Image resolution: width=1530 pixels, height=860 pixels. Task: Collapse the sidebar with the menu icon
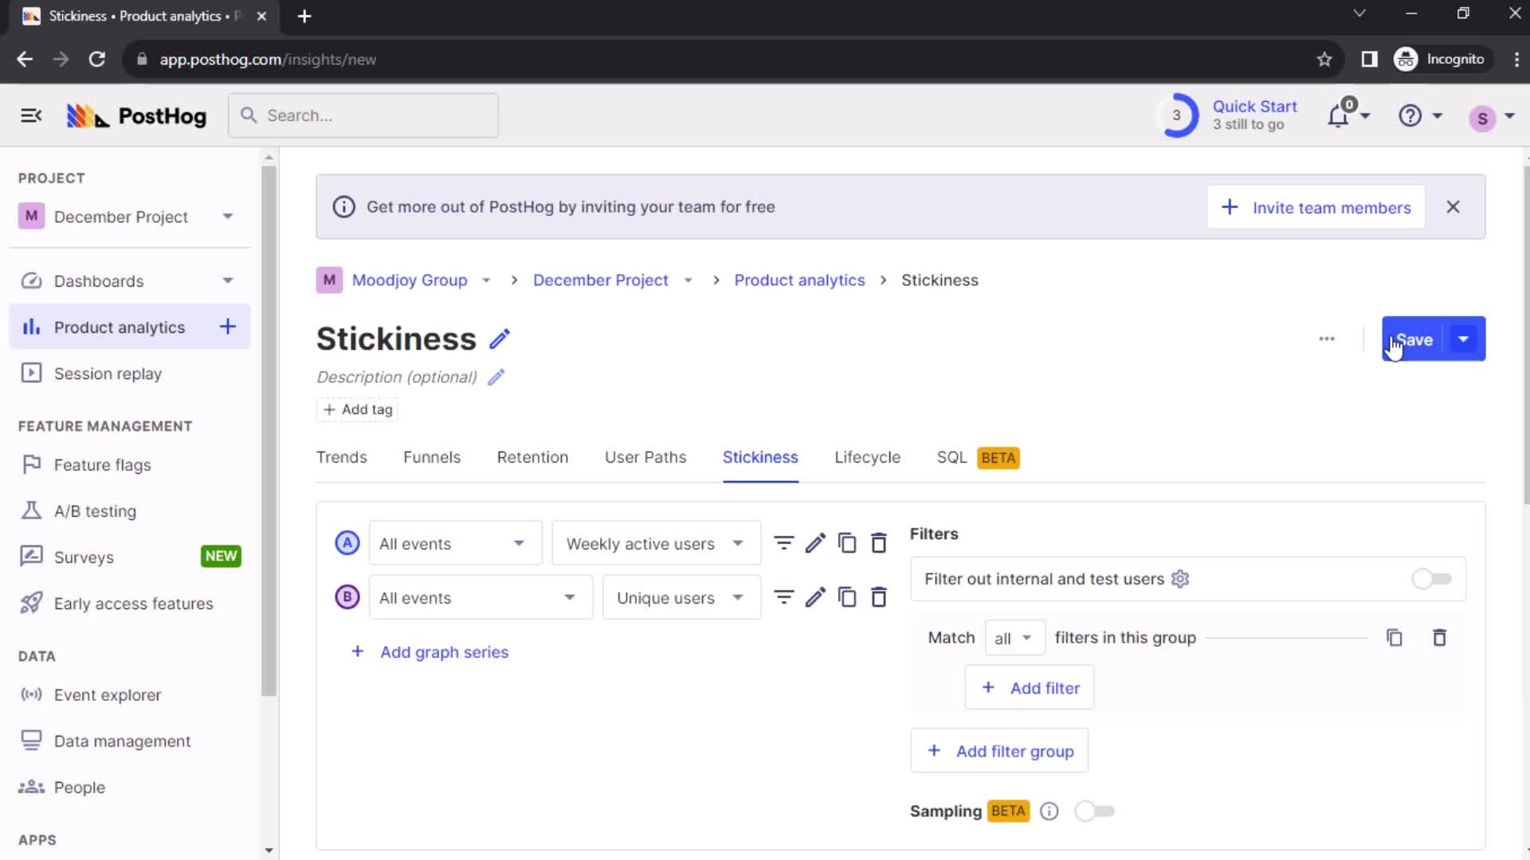point(31,115)
